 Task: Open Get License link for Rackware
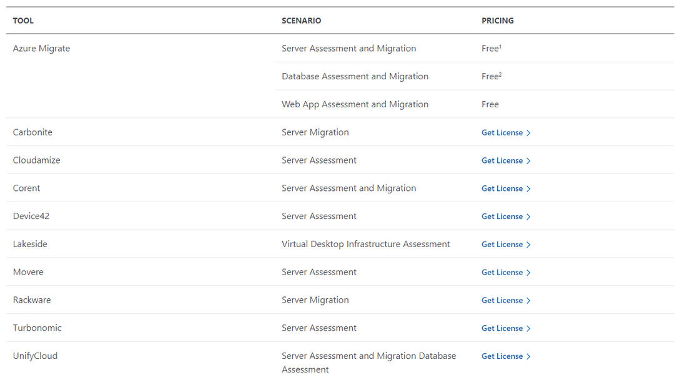(506, 300)
